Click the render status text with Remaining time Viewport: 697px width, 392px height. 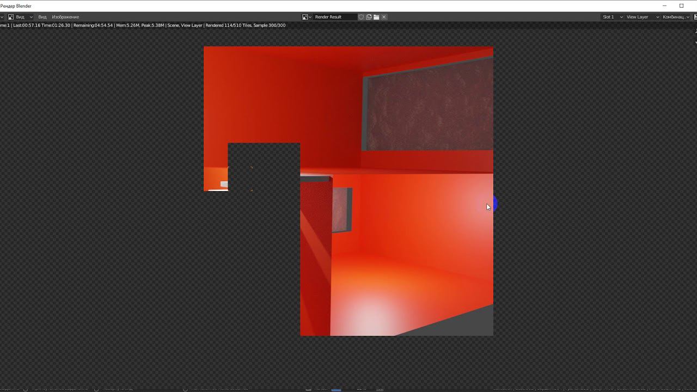143,26
